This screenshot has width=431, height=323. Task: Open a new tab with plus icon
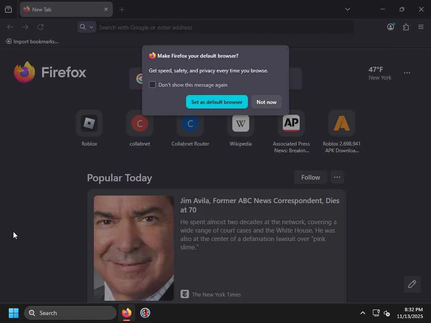click(122, 10)
